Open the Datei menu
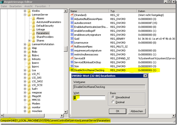177x125 pixels. (4, 6)
